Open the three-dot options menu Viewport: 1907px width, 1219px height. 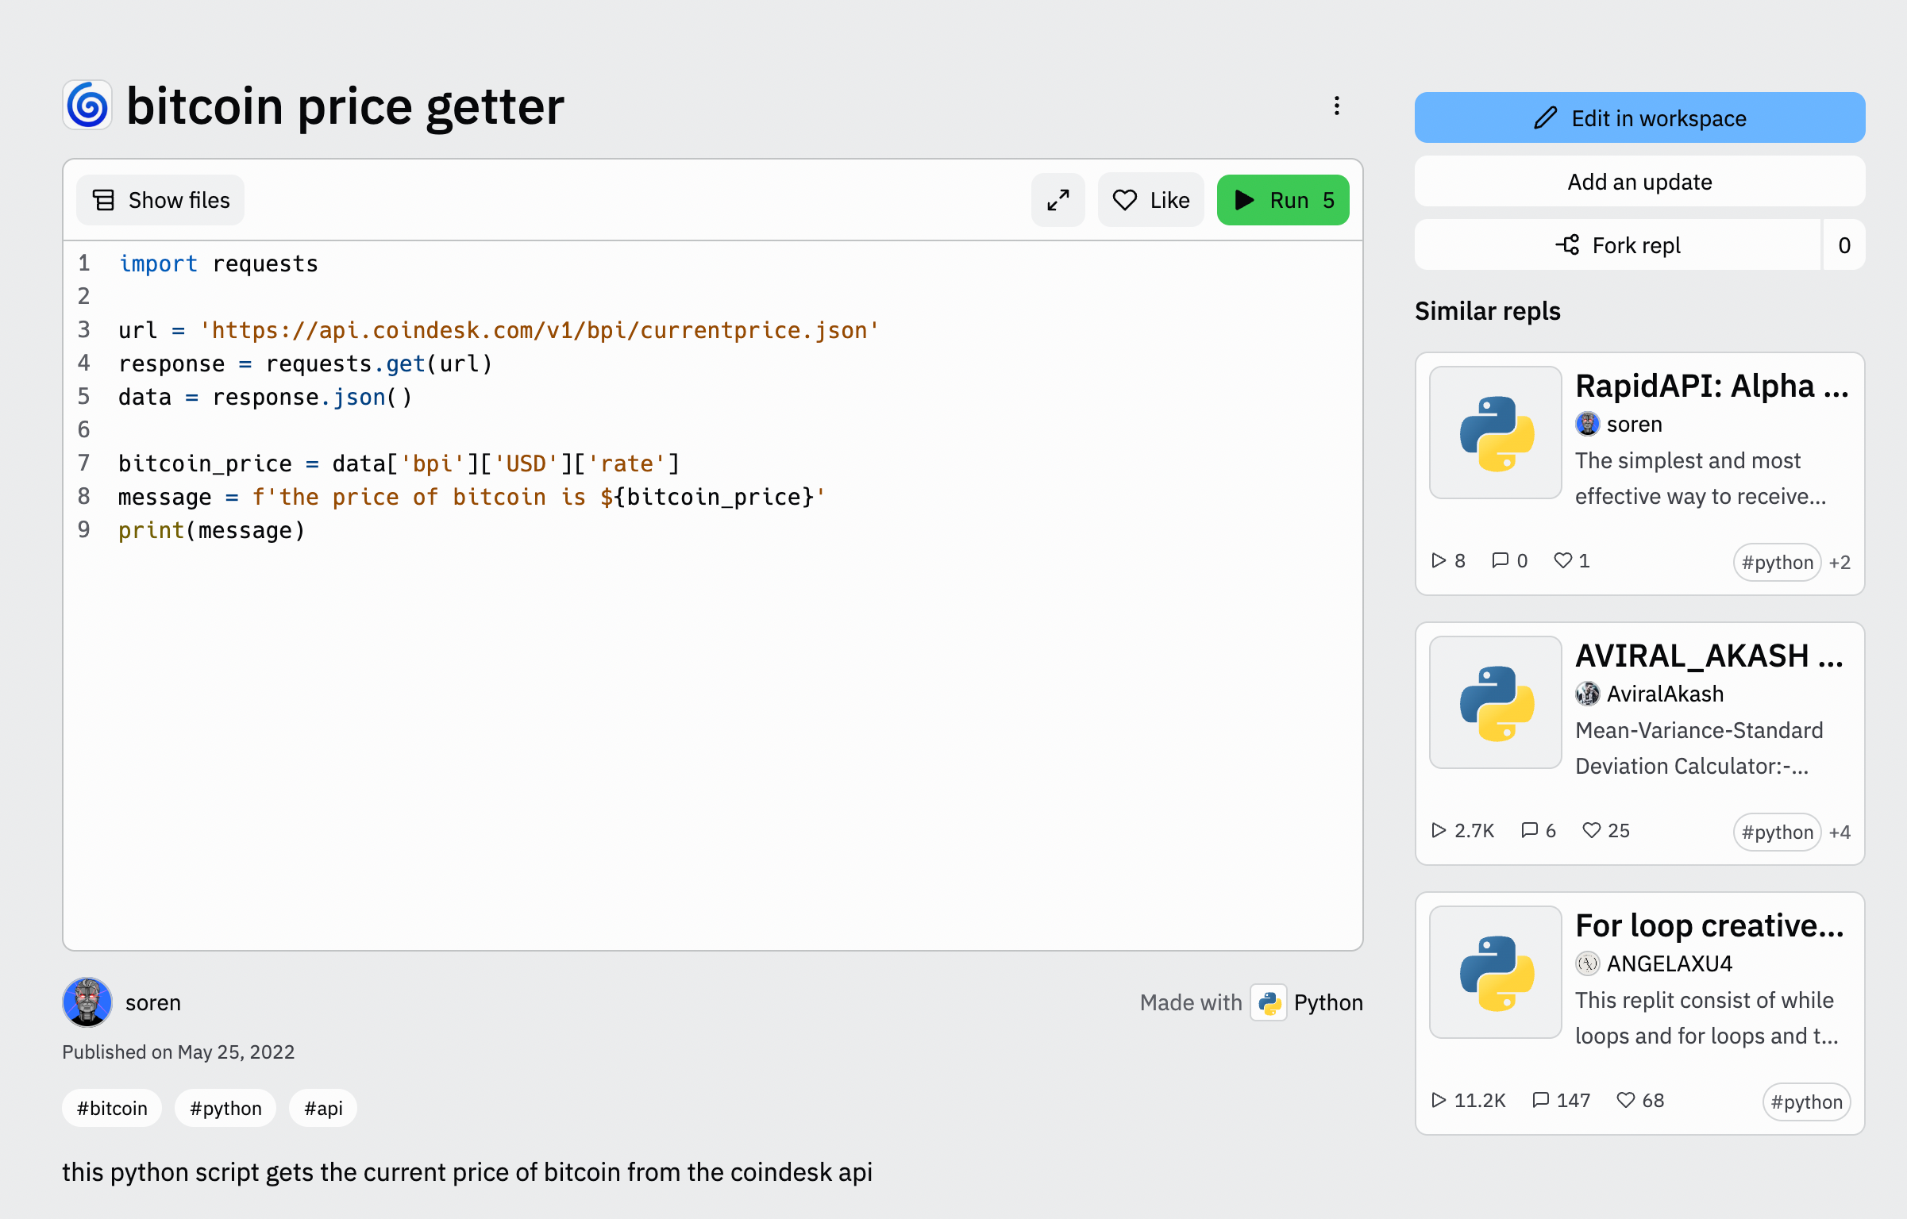1337,106
